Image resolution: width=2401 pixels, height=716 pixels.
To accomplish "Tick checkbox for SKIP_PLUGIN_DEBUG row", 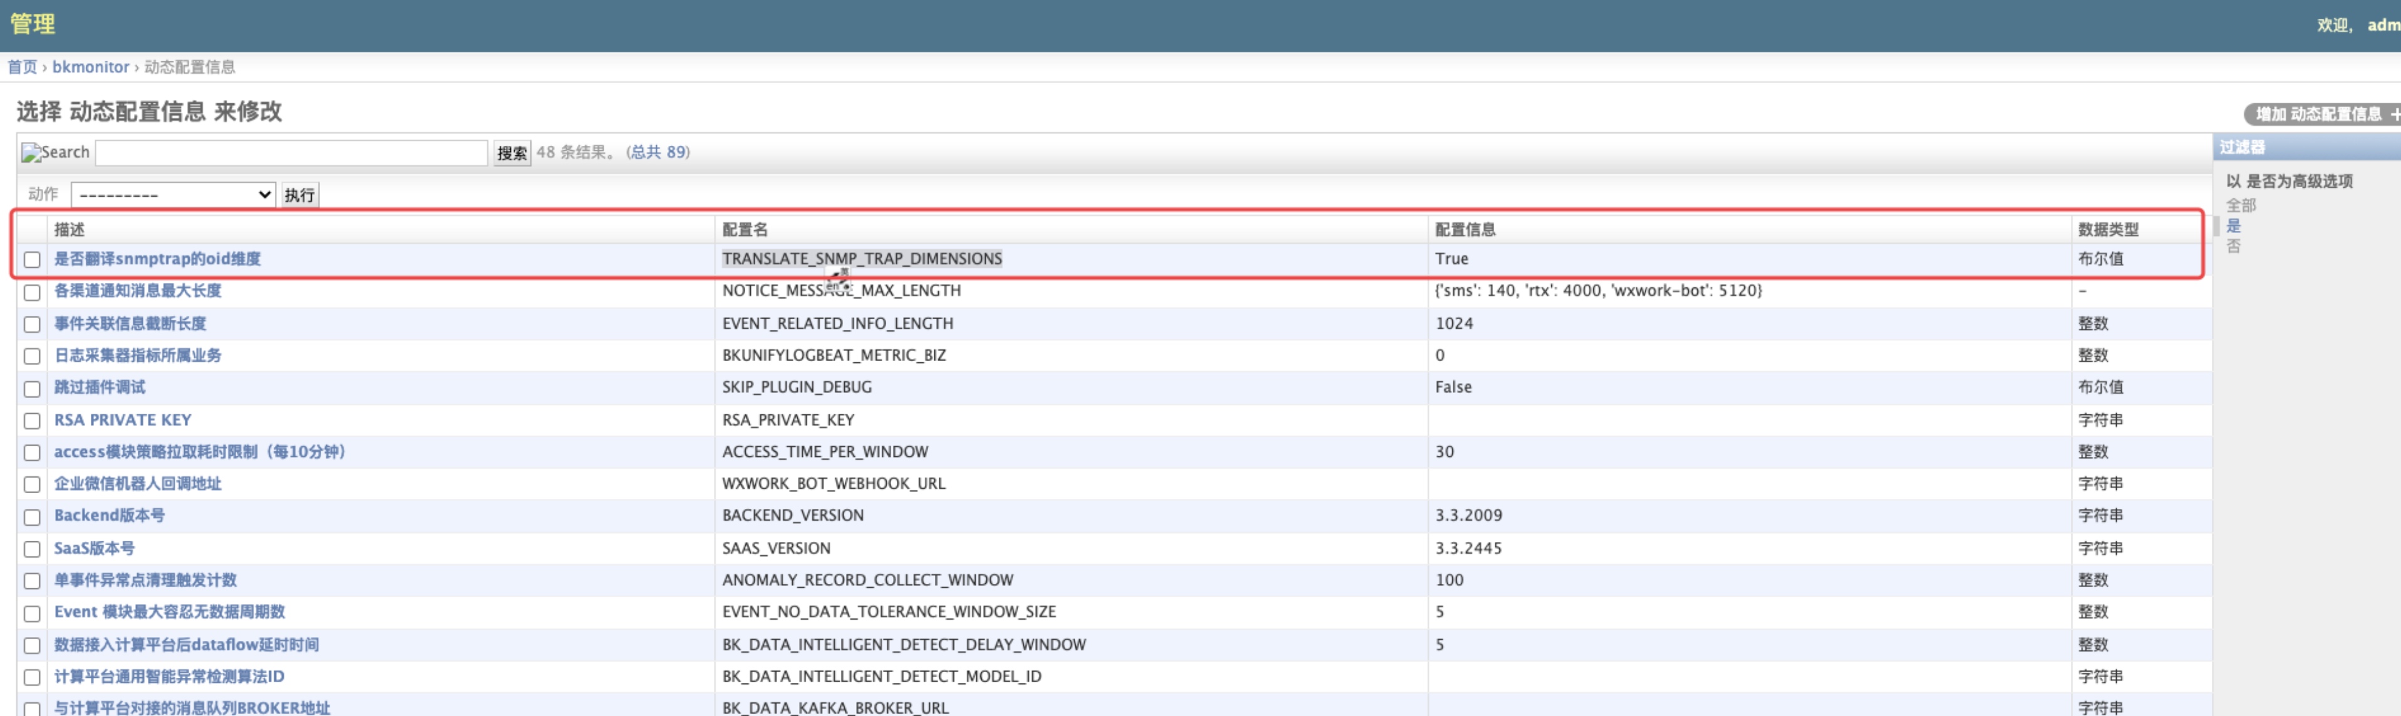I will [33, 388].
